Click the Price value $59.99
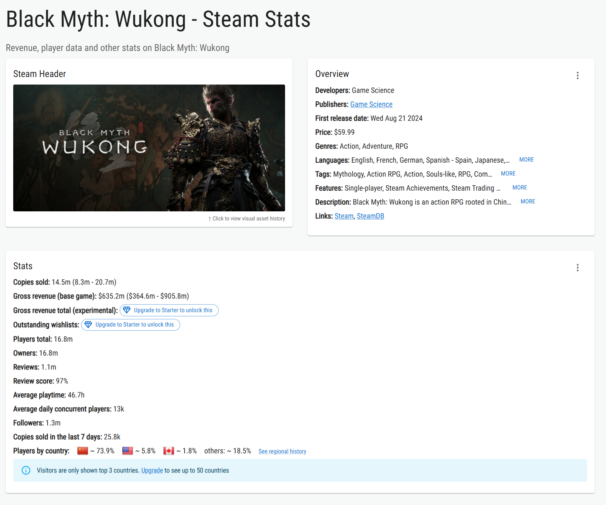This screenshot has height=505, width=606. click(344, 132)
